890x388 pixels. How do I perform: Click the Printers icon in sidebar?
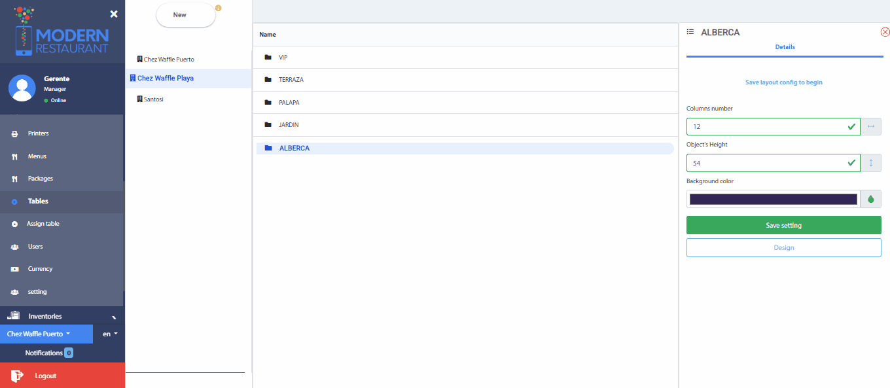pos(14,134)
